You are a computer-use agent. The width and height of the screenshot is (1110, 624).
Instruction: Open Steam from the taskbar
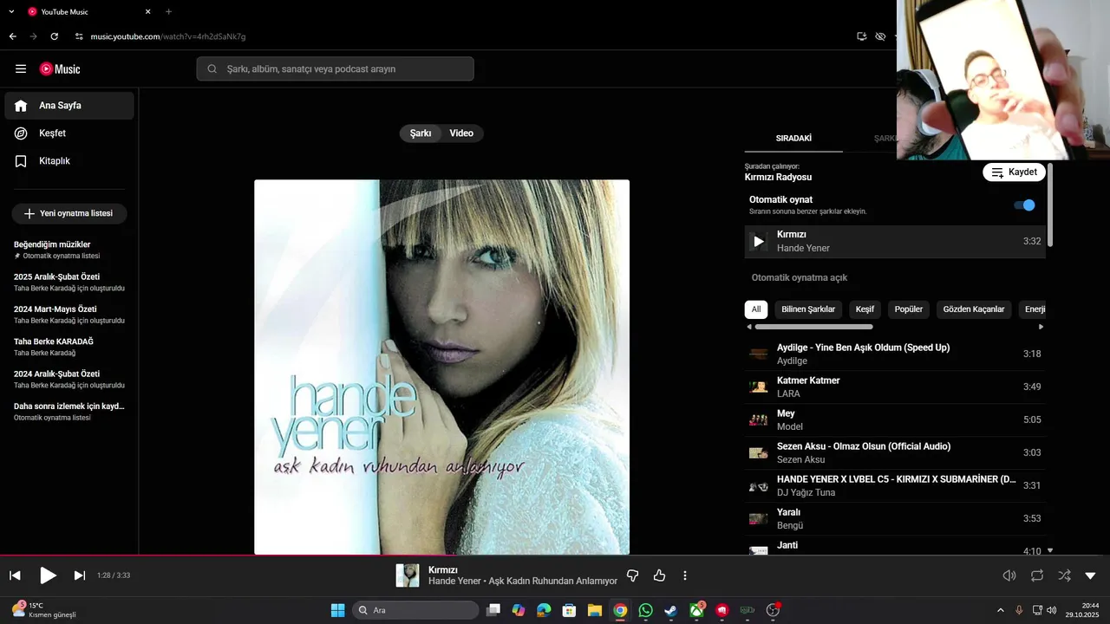click(670, 610)
